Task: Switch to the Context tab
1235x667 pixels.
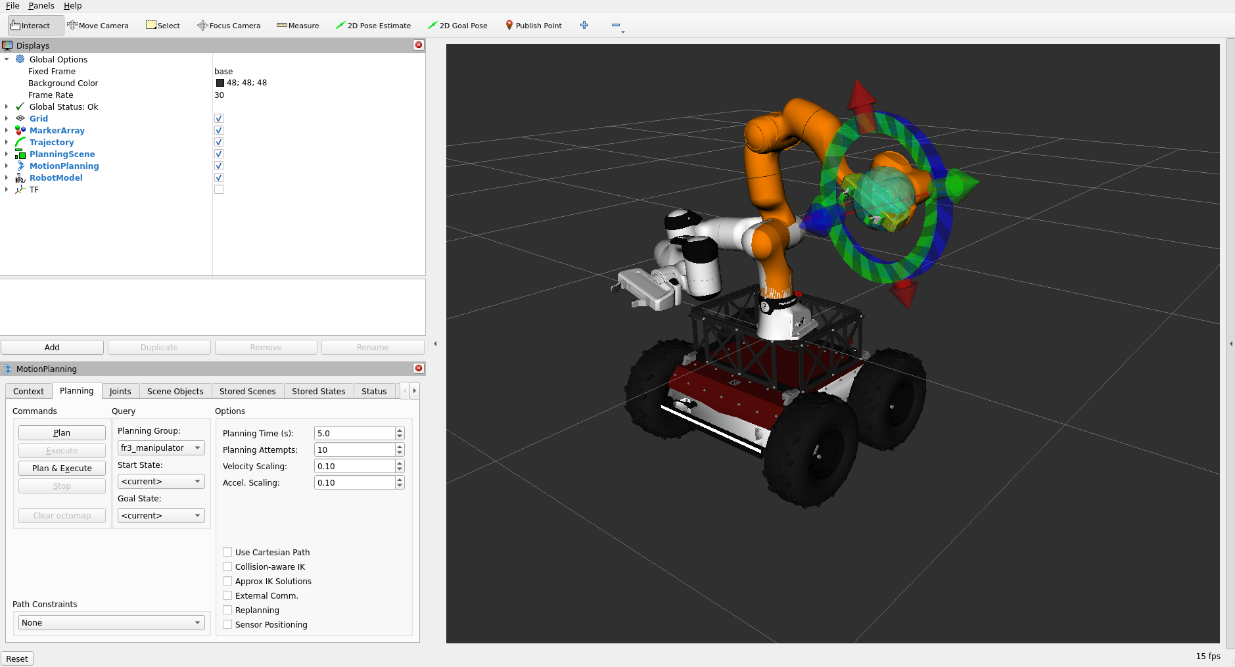Action: [28, 391]
